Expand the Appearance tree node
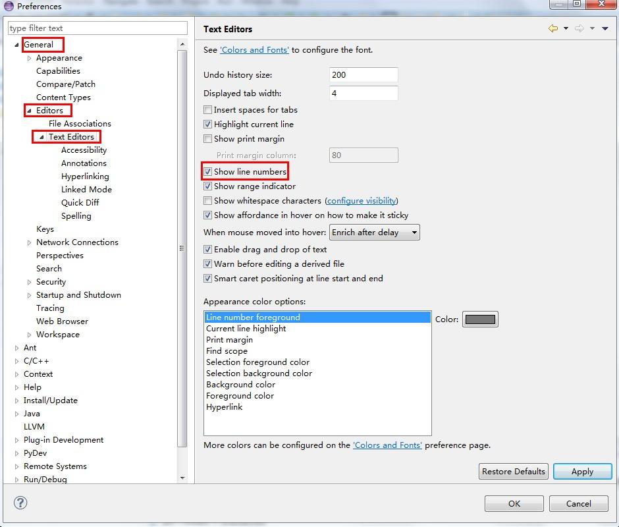619x527 pixels. coord(29,58)
